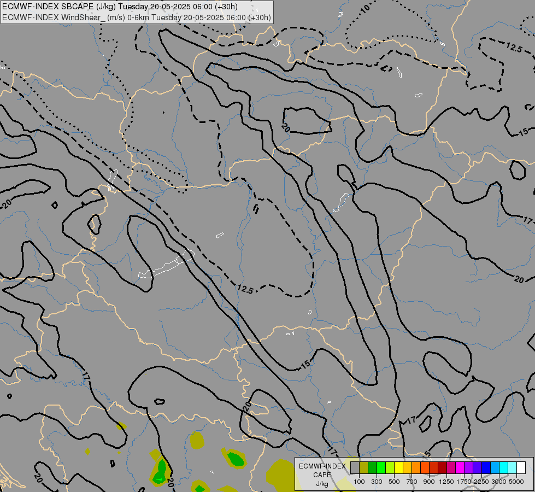Click the "10" label on the dotted contour

coord(364,9)
